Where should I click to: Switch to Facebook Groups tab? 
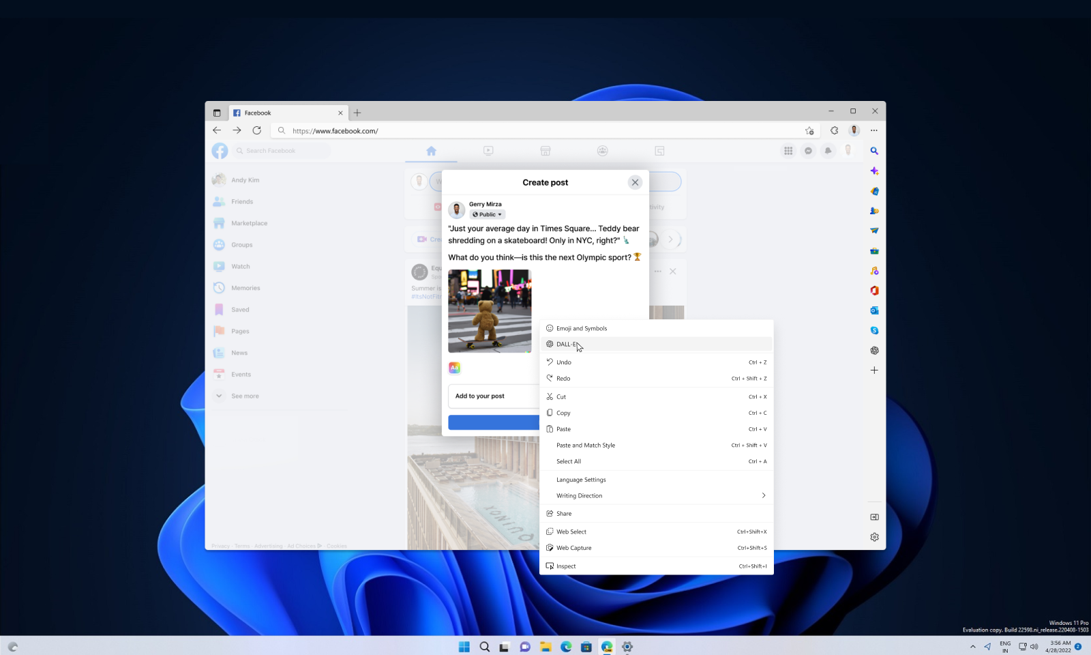point(603,151)
